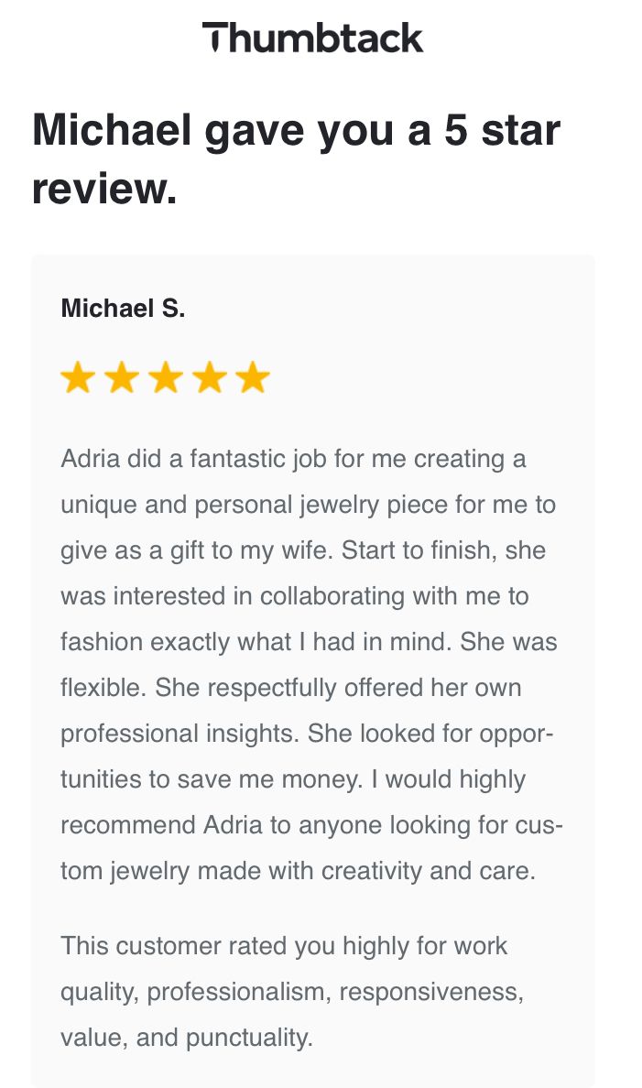Click the second gold star

(122, 377)
